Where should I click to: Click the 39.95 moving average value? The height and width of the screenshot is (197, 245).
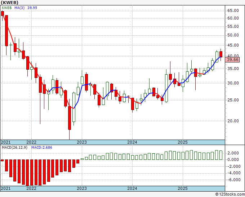(32, 8)
